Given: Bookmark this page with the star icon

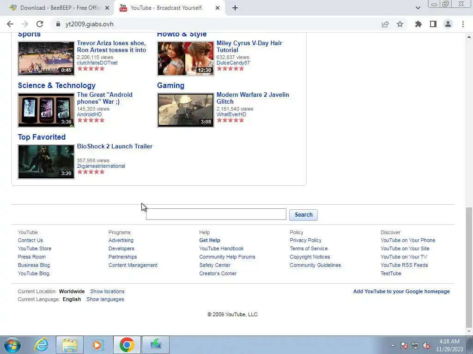Looking at the screenshot, I should tap(400, 24).
